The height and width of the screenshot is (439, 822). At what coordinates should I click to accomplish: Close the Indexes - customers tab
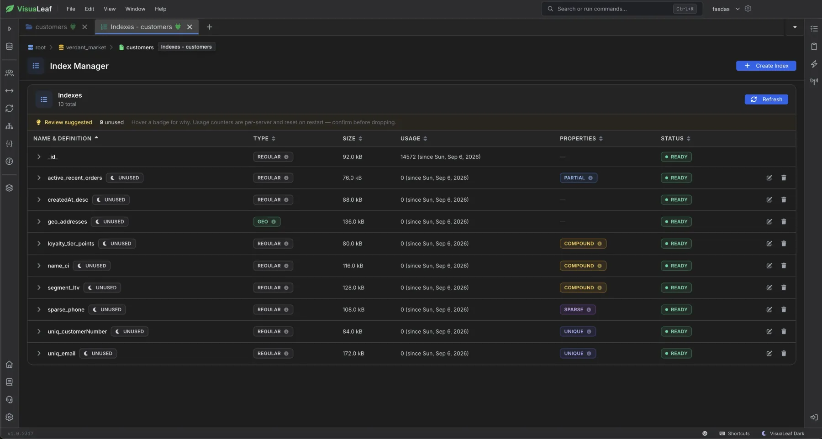pos(190,27)
